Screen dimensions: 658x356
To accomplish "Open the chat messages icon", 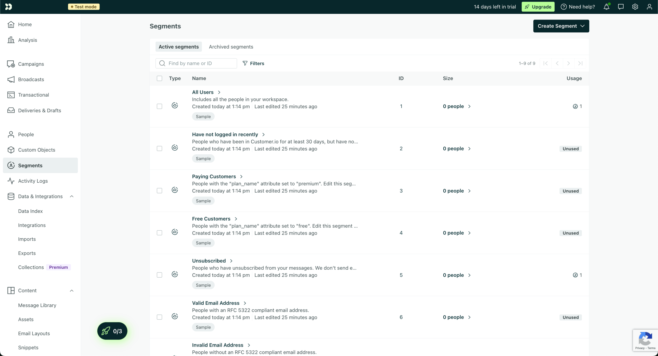I will [x=621, y=7].
